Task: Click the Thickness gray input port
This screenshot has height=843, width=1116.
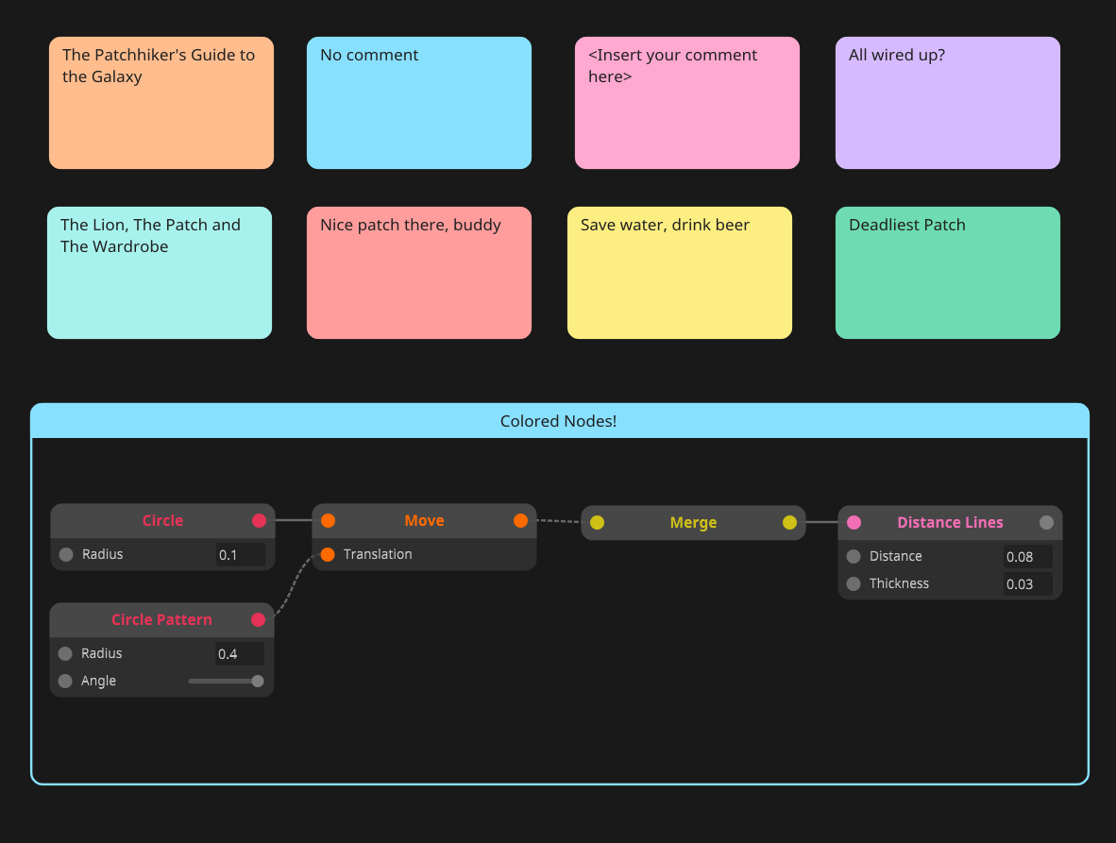Action: (854, 583)
